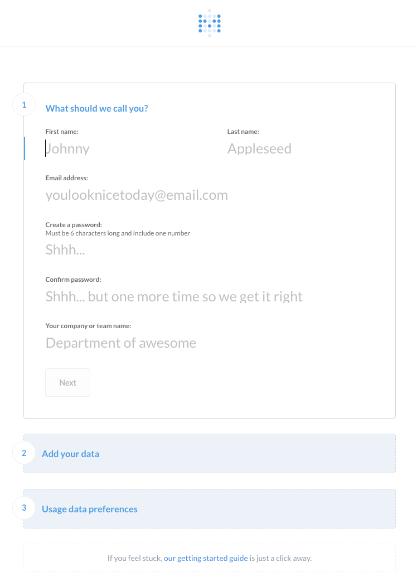This screenshot has height=586, width=417.
Task: Click the dotted logo icon at top
Action: pos(208,23)
